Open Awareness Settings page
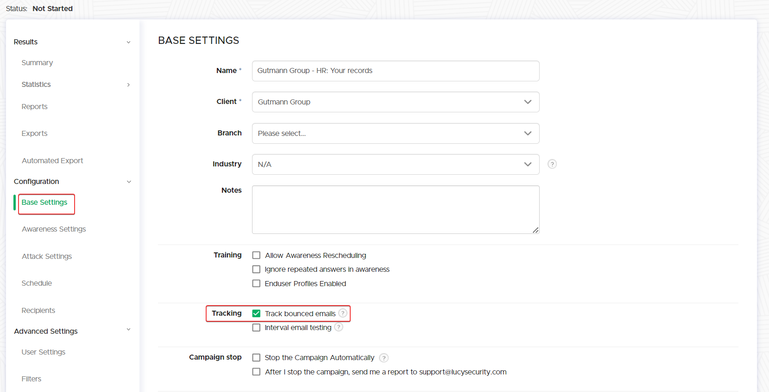Image resolution: width=769 pixels, height=392 pixels. [x=54, y=229]
